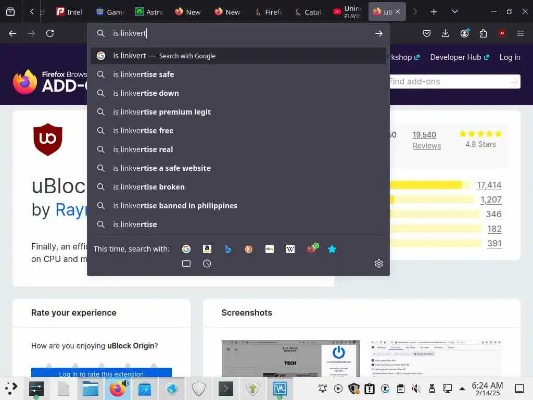Search open tabs using the tab icon
Screen dimensions: 533x400
[186, 264]
